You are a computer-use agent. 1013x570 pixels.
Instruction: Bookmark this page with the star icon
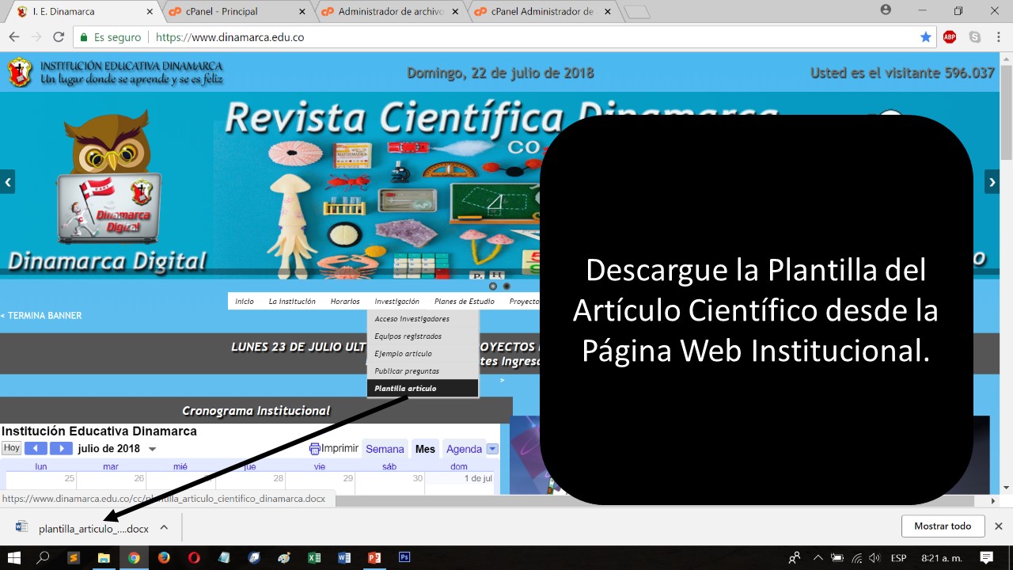point(925,37)
